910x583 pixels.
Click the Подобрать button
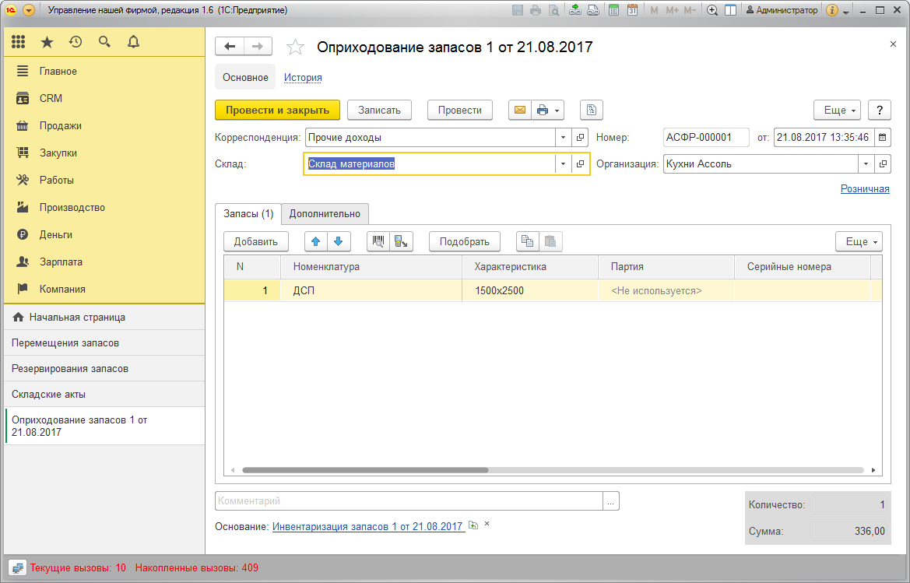coord(465,241)
